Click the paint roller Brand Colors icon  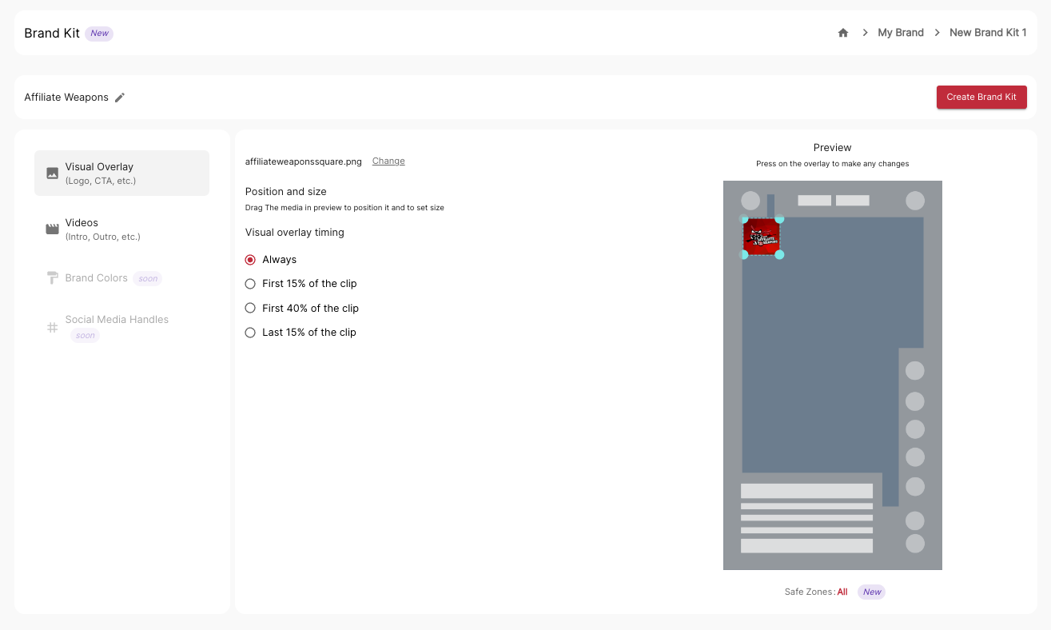tap(53, 278)
